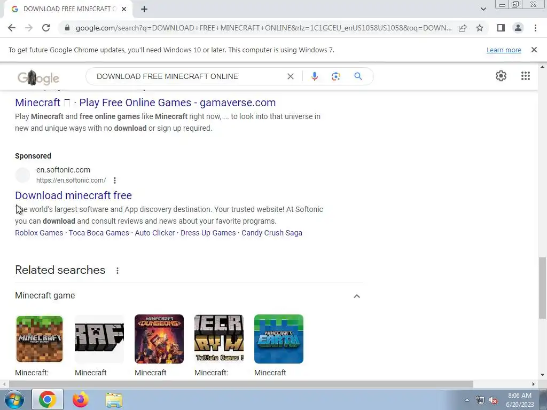
Task: Submit search with magnifier icon
Action: coord(358,76)
